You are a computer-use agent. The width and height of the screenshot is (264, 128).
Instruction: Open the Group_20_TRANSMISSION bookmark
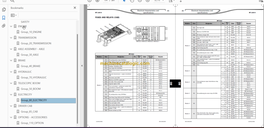click(36, 43)
